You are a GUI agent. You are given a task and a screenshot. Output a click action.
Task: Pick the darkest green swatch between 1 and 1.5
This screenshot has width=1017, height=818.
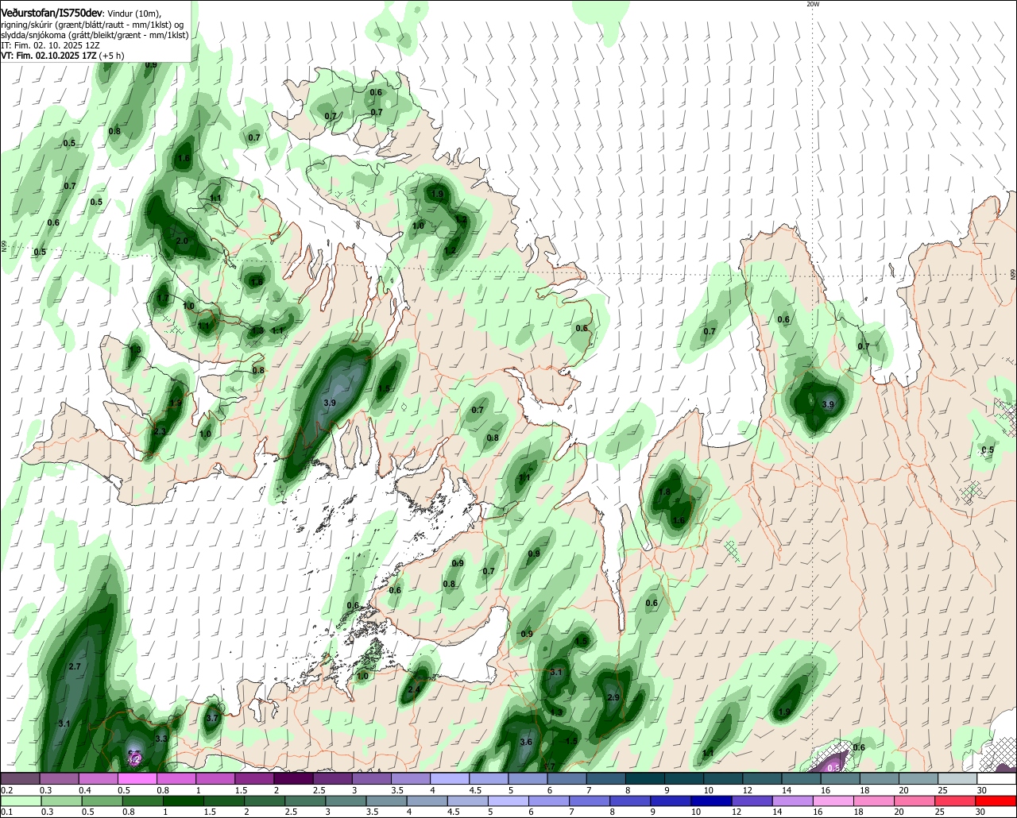(x=184, y=801)
